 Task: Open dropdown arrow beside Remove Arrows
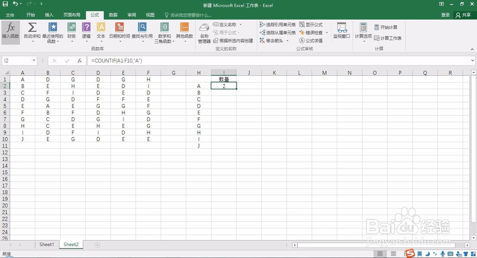pos(288,41)
